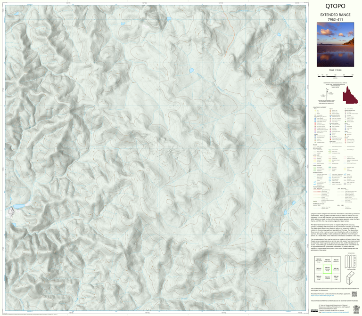Select the EXTENDED RANGE sheet name
The width and height of the screenshot is (362, 316).
point(335,15)
